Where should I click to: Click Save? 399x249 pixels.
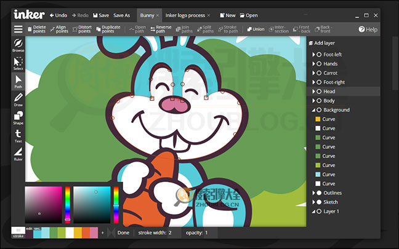(x=101, y=15)
